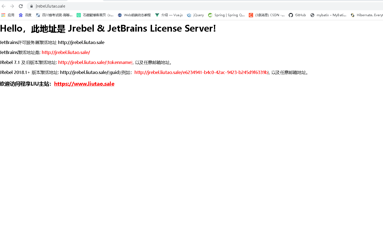Open the Spring | Spring Q... bookmark
Image resolution: width=383 pixels, height=237 pixels.
pyautogui.click(x=226, y=15)
